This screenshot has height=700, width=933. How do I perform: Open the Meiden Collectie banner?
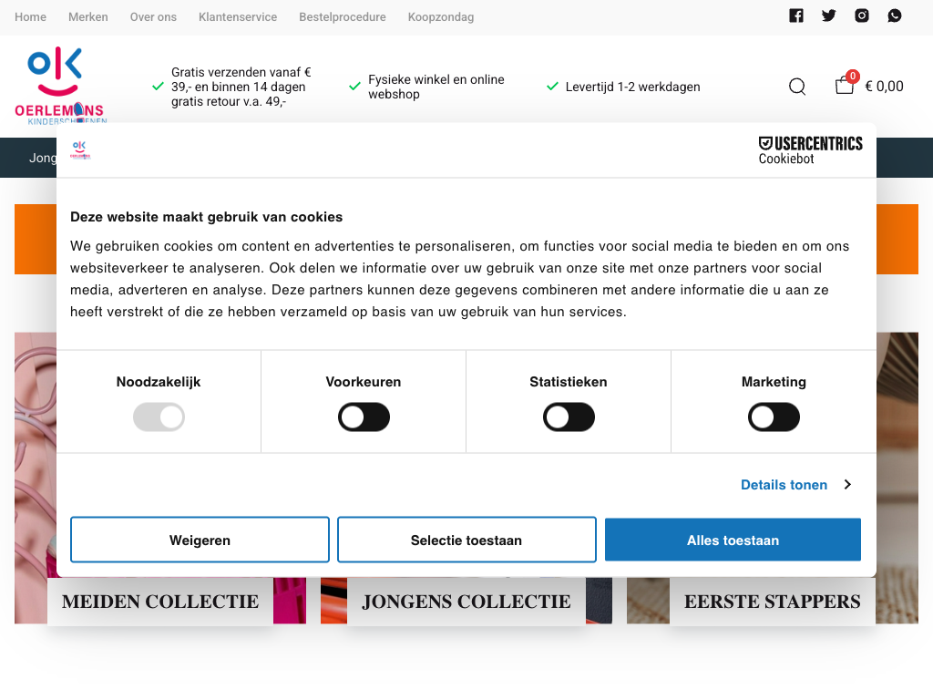click(160, 602)
